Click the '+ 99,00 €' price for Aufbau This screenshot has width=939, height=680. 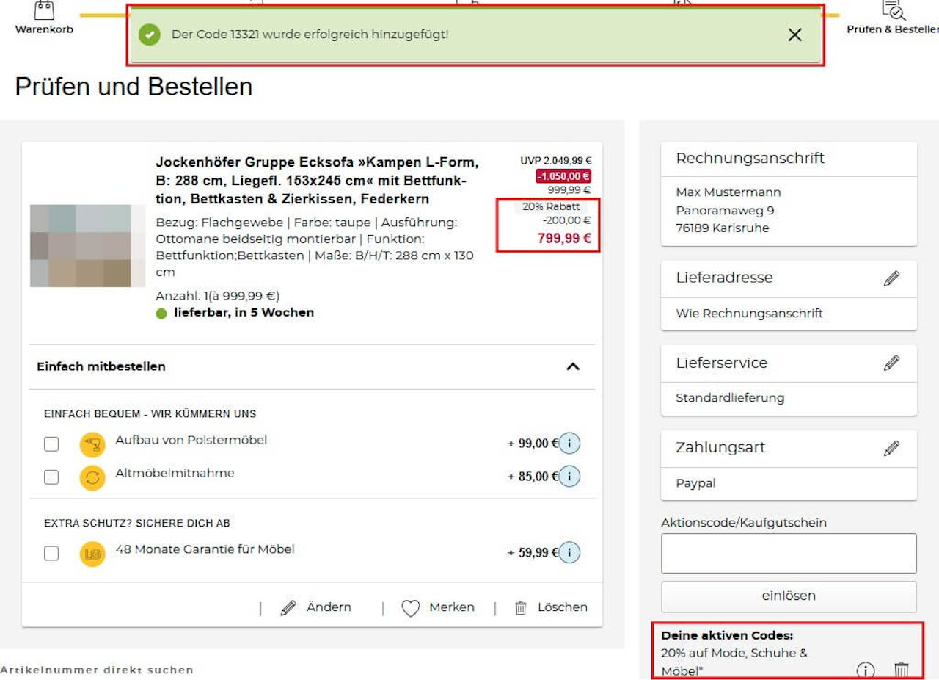coord(533,444)
